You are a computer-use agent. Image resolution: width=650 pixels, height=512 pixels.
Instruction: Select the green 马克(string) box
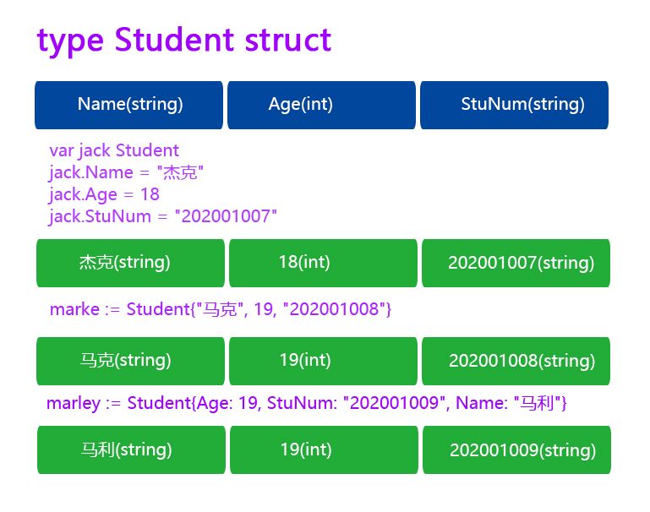(x=130, y=361)
